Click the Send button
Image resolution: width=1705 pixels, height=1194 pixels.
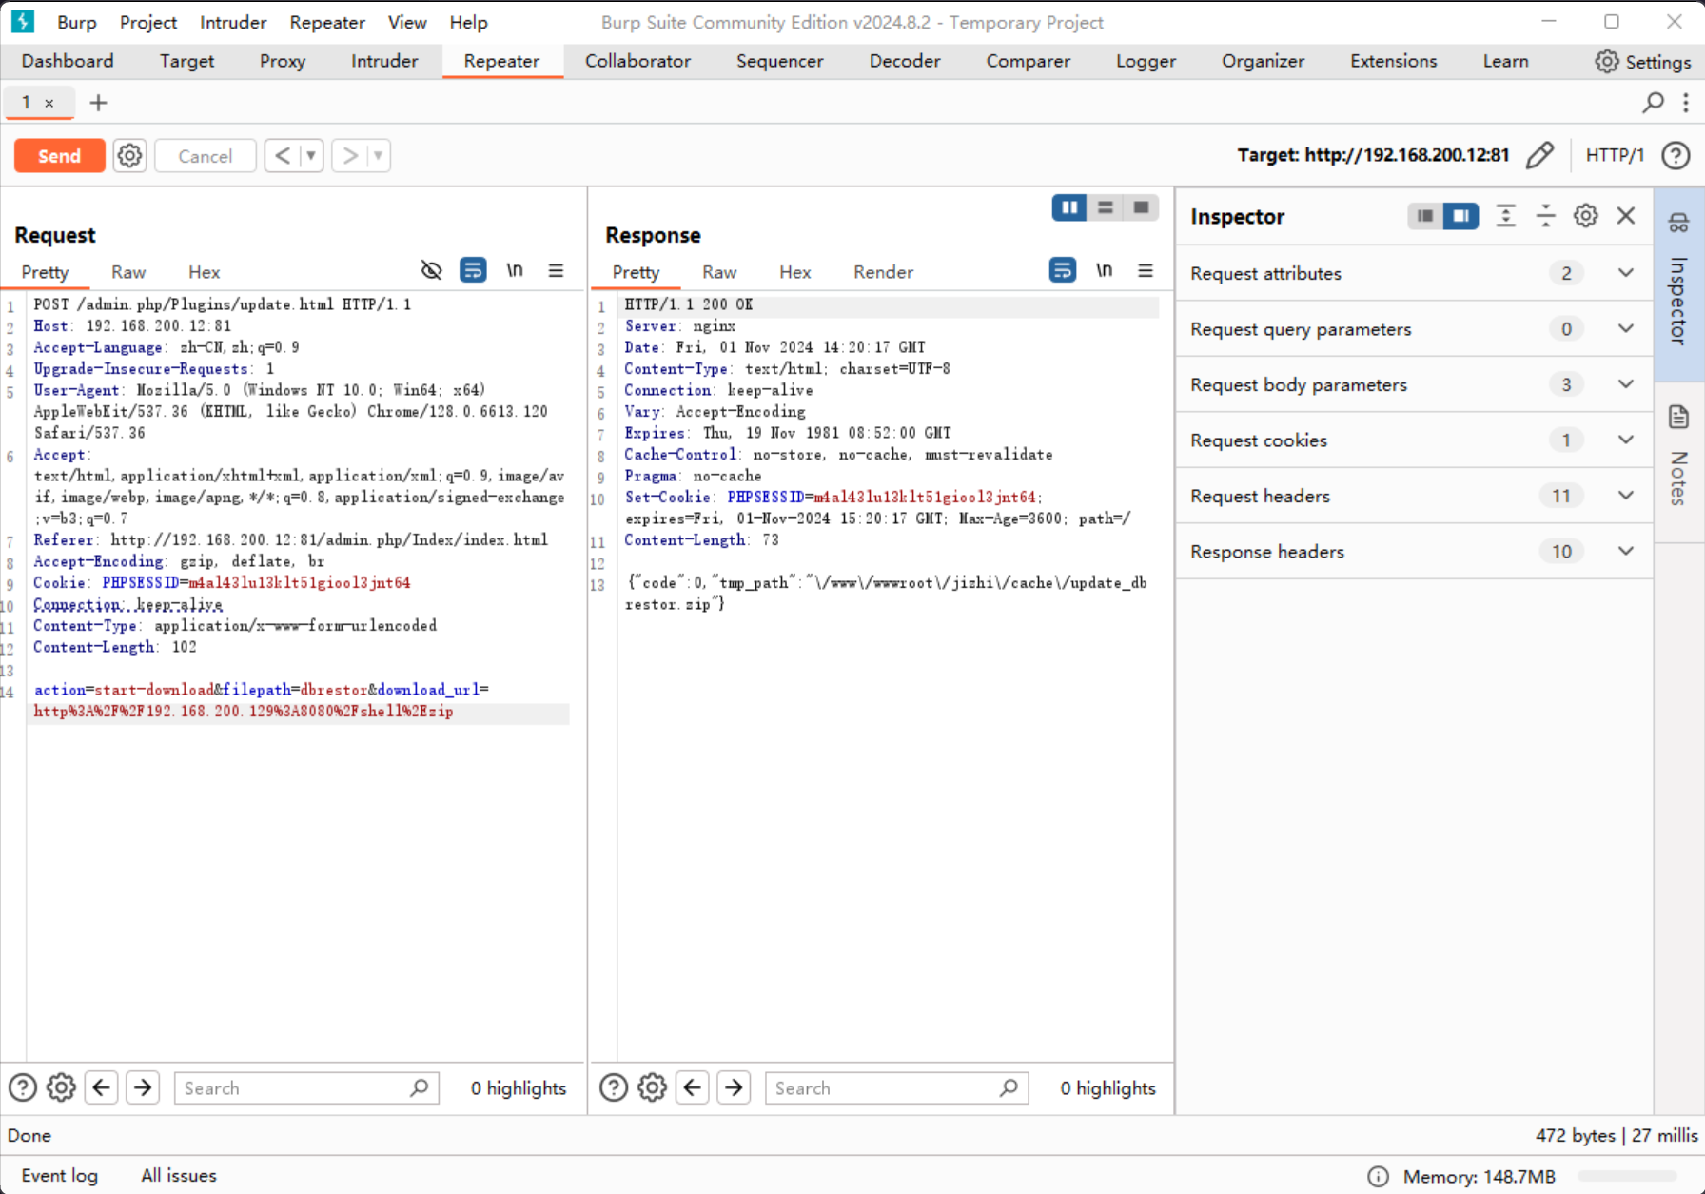click(x=59, y=155)
